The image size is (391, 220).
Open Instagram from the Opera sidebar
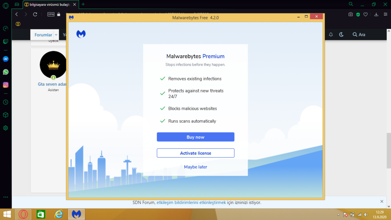6,85
